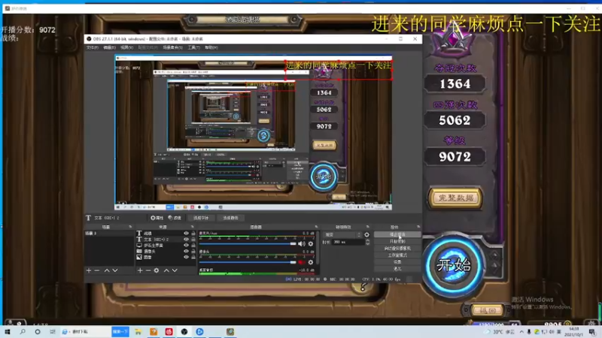Pop out the controls dock panel
The height and width of the screenshot is (338, 602).
point(418,227)
